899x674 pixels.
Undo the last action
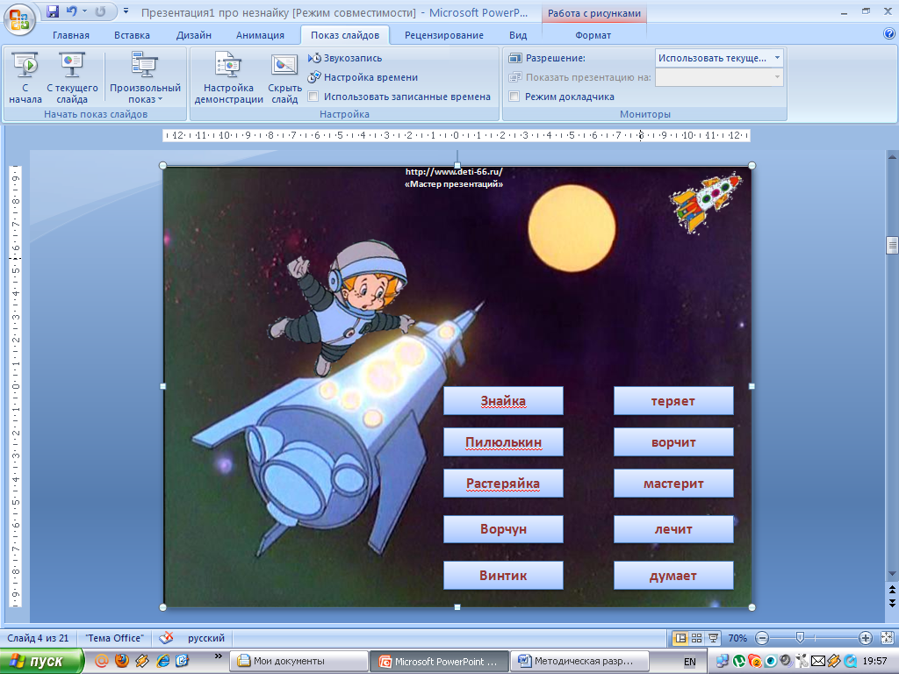point(71,11)
